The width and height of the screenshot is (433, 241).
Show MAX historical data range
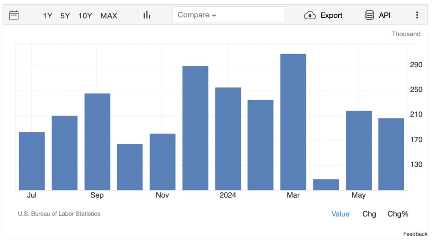tap(109, 16)
